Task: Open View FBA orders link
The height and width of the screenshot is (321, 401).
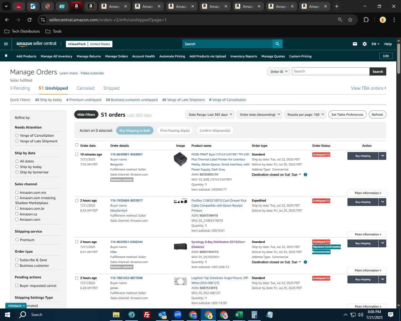Action: (x=368, y=88)
